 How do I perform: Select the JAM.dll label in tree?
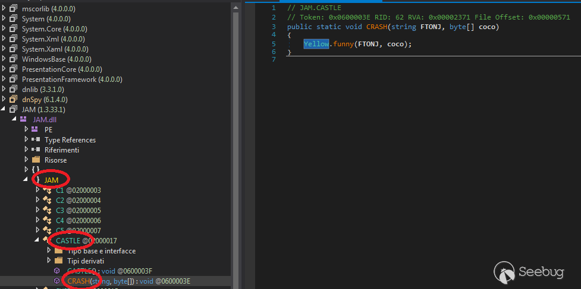tap(45, 120)
